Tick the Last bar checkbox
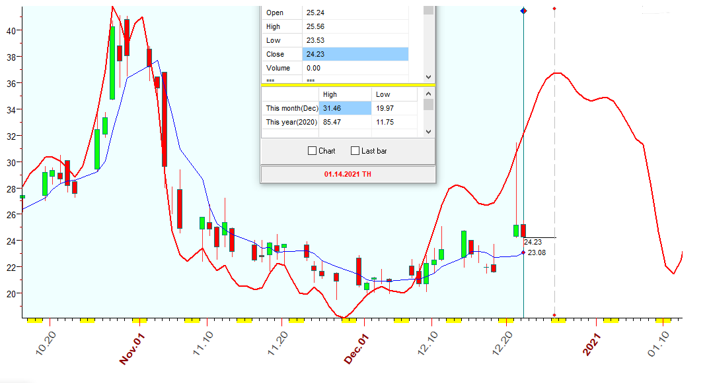707x383 pixels. (x=355, y=151)
